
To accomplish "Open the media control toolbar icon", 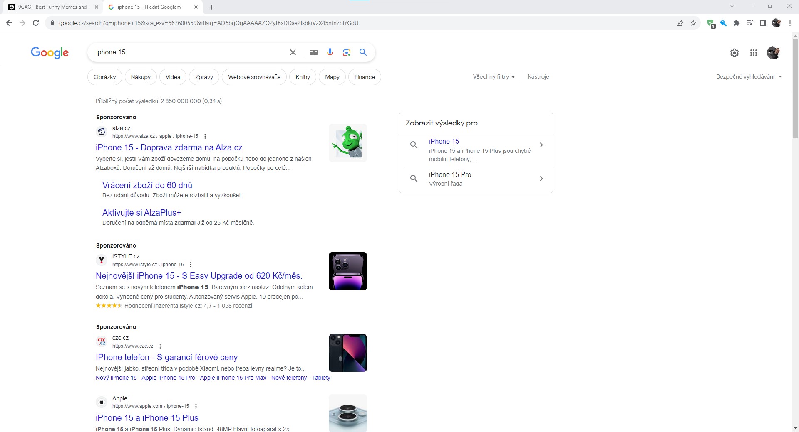I will 750,23.
